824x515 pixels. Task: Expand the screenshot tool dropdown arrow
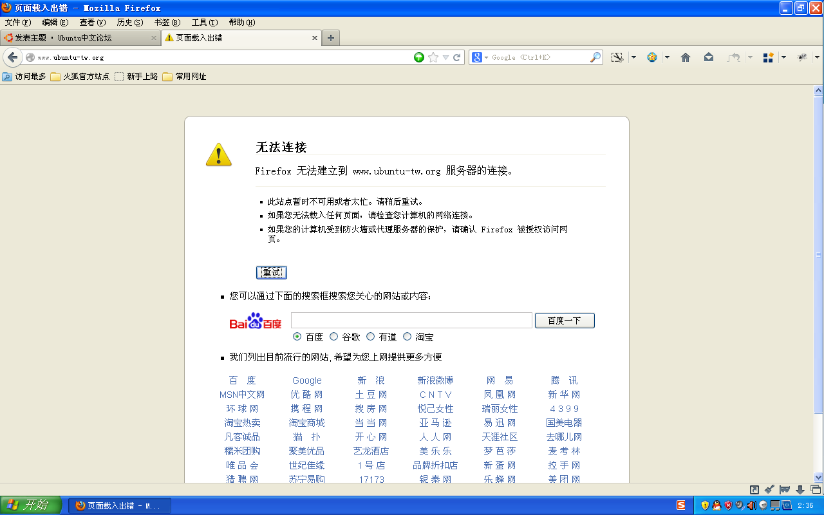(x=633, y=57)
